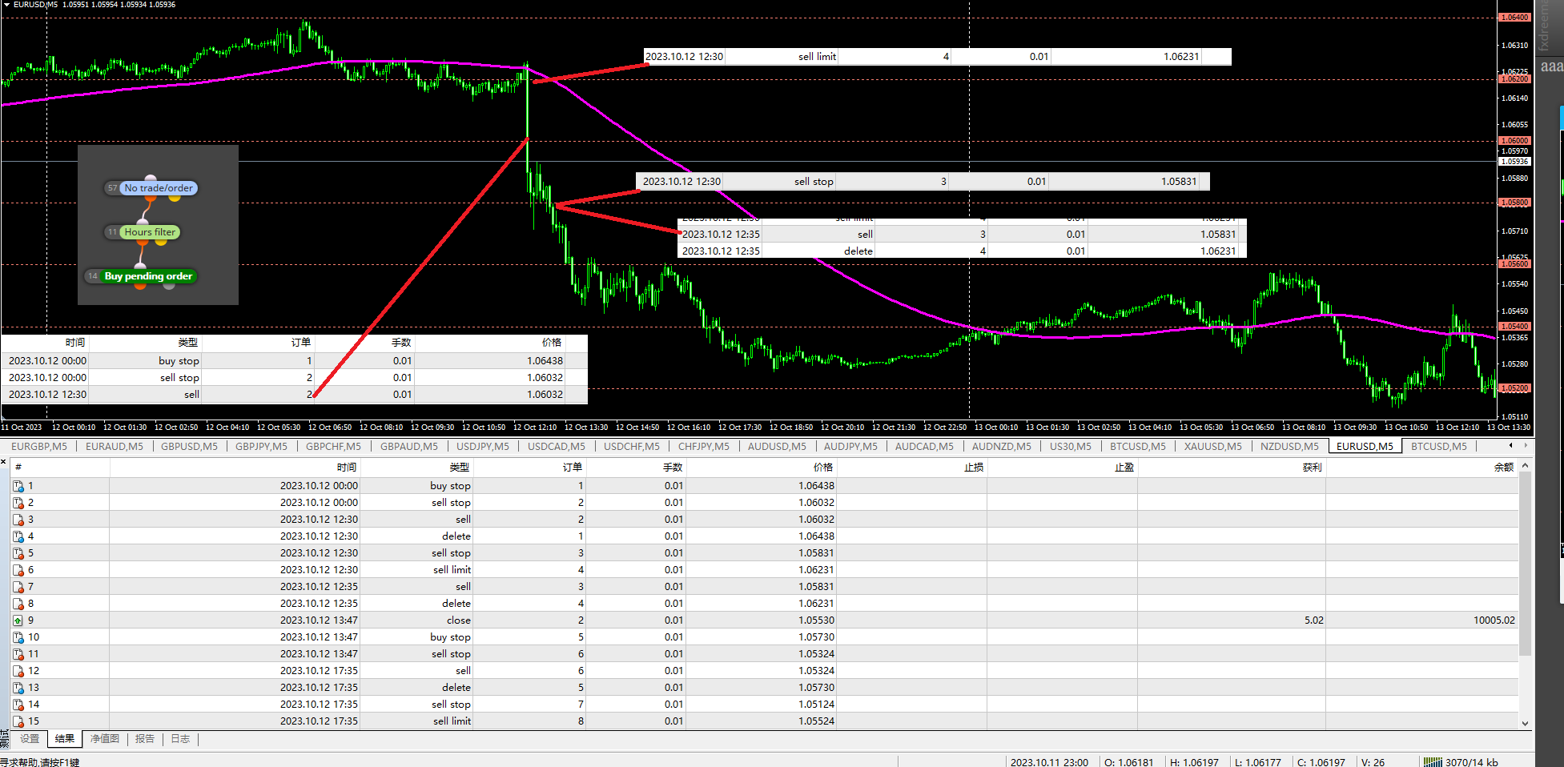Select the Hours filter node block
The image size is (1564, 767).
tap(143, 232)
